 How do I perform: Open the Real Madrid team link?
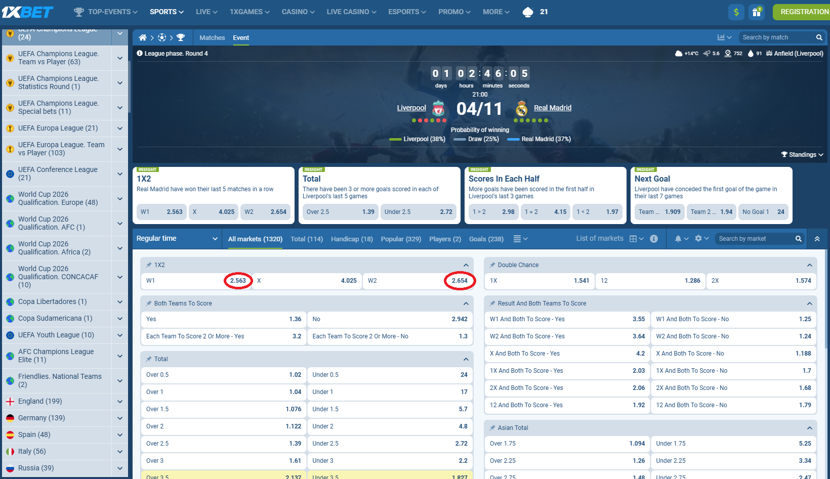(552, 108)
